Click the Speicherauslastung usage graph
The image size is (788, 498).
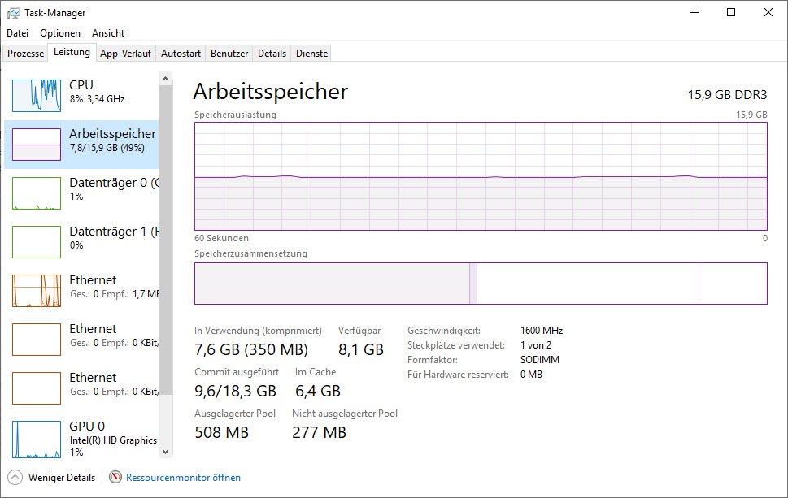click(480, 176)
